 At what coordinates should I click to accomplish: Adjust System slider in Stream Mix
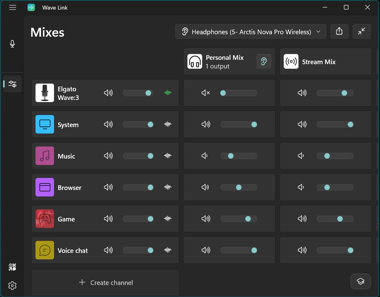pyautogui.click(x=335, y=124)
